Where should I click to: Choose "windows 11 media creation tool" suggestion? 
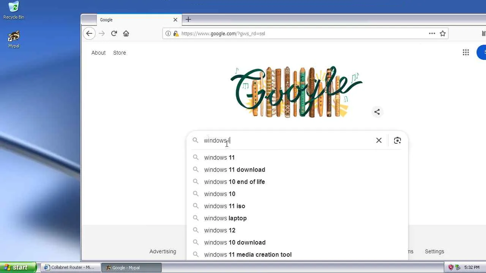(297, 254)
